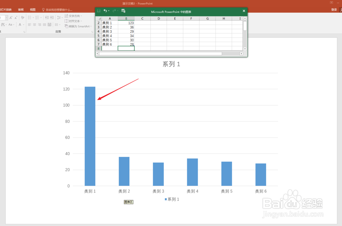Select the 类别 4 bar in chart
Image resolution: width=342 pixels, height=226 pixels.
192,172
